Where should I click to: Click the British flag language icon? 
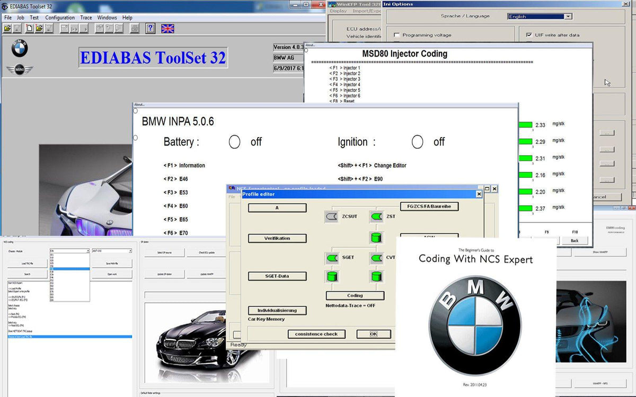tap(167, 29)
